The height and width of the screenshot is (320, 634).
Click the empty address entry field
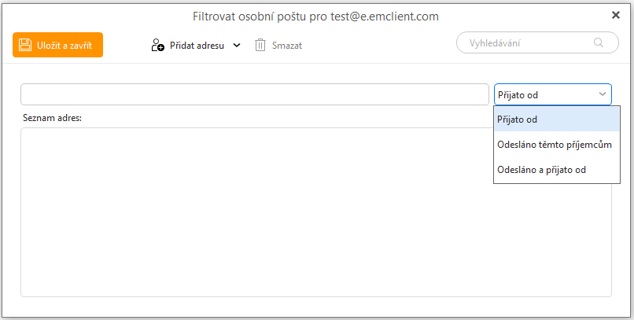(254, 94)
